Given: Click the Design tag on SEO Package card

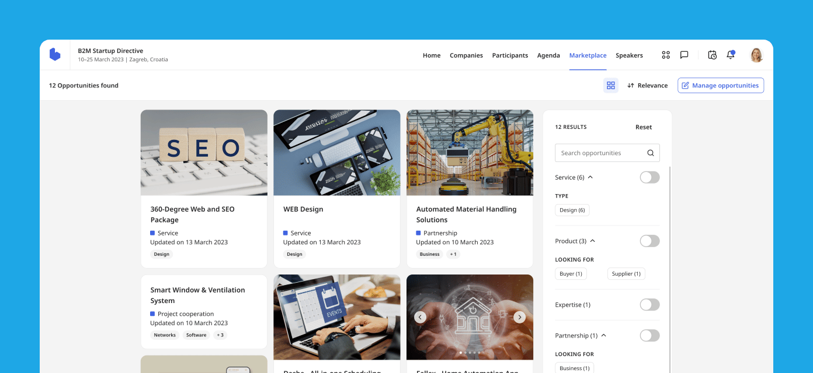Looking at the screenshot, I should (162, 254).
